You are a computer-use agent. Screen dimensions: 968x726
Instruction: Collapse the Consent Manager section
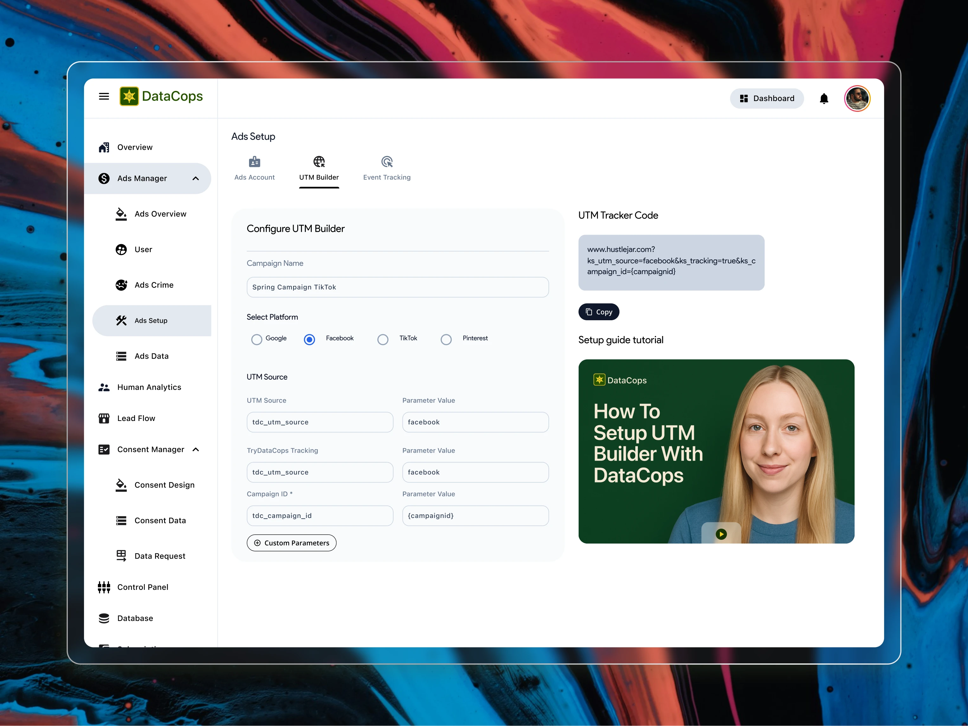pos(195,449)
